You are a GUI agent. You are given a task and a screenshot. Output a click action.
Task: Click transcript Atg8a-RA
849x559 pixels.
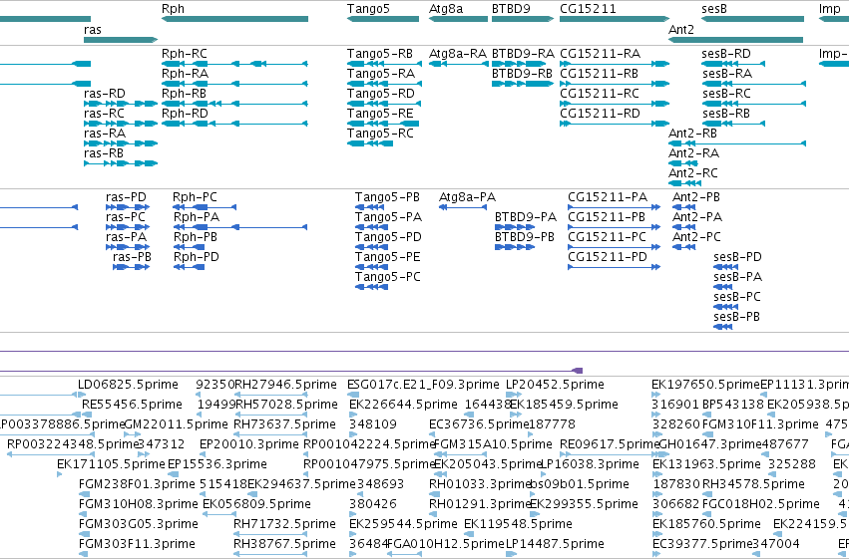(x=458, y=64)
